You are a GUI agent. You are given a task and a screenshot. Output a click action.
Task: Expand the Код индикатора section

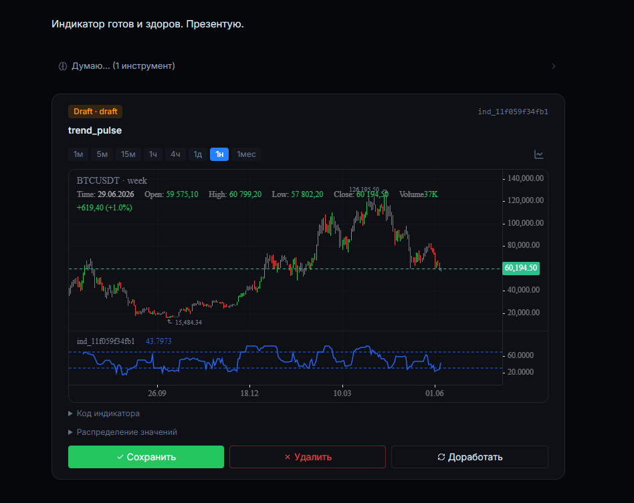pyautogui.click(x=104, y=413)
